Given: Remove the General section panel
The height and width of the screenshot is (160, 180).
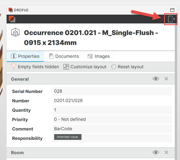Looking at the screenshot, I should coord(166,79).
